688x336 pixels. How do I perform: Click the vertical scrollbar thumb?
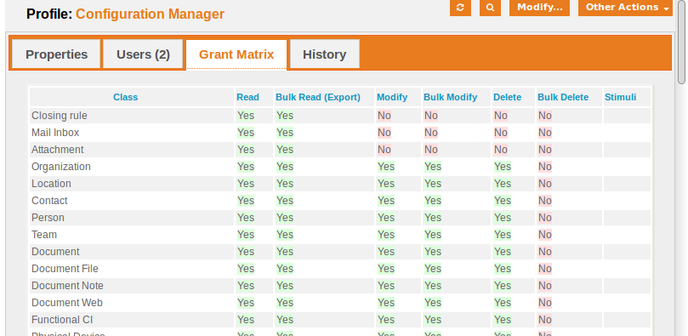pos(681,42)
